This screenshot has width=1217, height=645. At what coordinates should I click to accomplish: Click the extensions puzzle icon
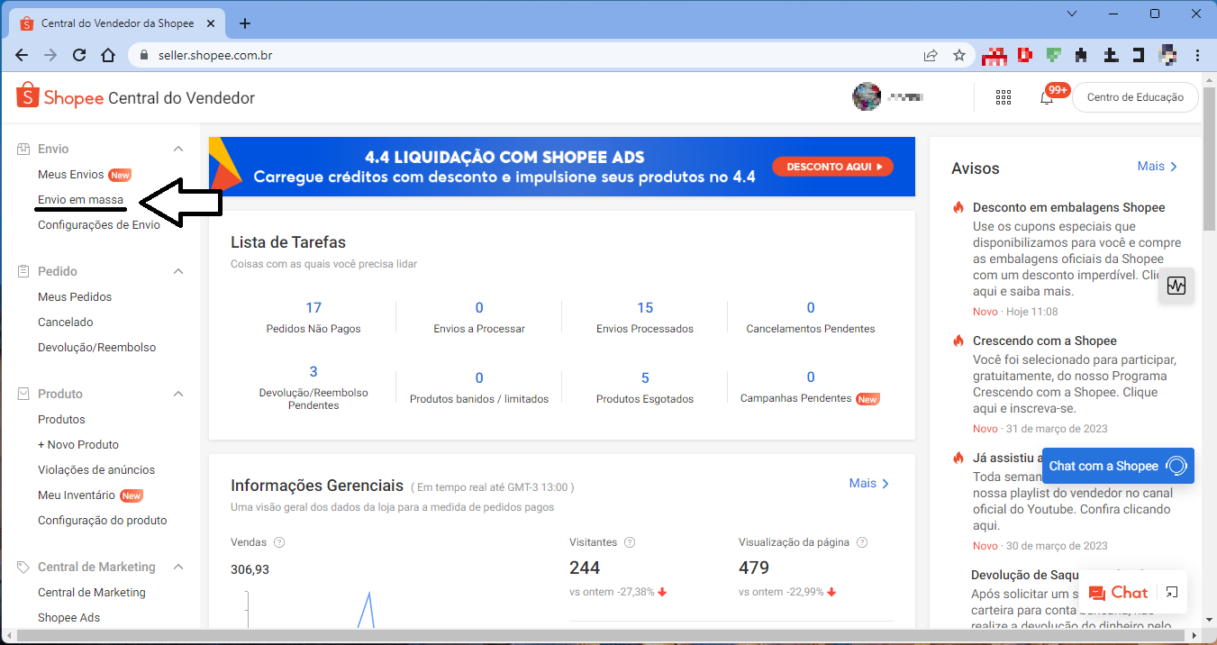(x=1082, y=55)
